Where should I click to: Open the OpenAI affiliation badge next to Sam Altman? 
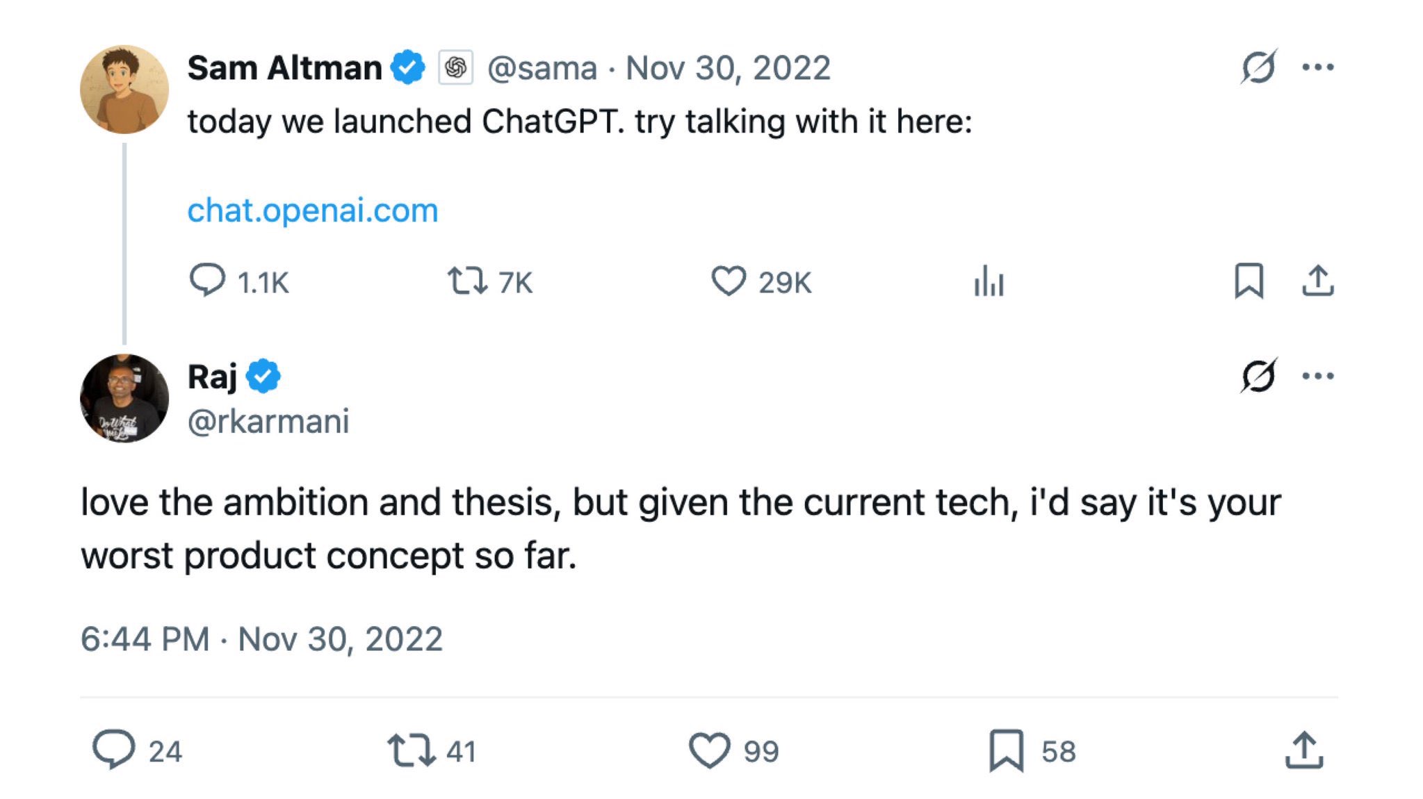456,67
